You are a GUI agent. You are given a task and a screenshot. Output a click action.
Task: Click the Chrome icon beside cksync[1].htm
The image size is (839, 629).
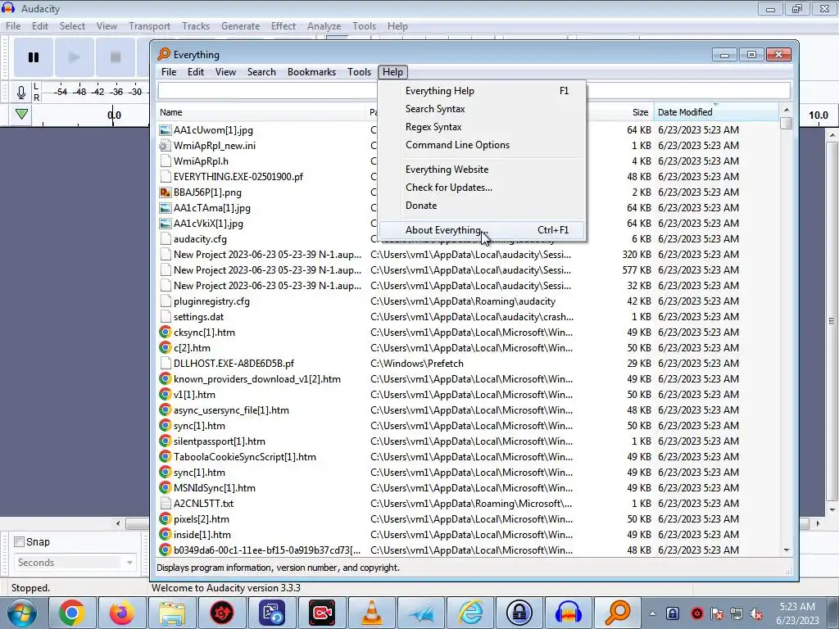click(166, 333)
